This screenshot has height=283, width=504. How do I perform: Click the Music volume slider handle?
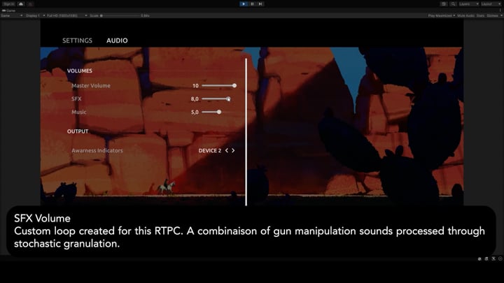219,112
